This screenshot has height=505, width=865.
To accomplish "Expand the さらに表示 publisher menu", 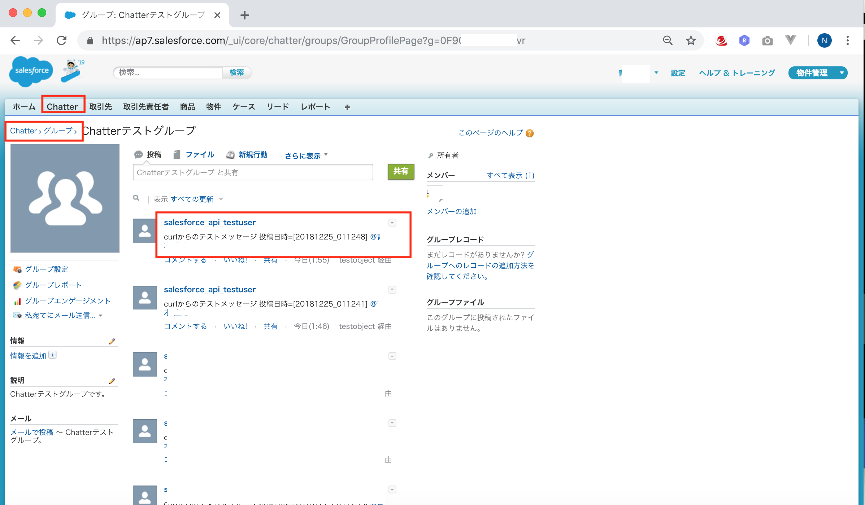I will (306, 155).
